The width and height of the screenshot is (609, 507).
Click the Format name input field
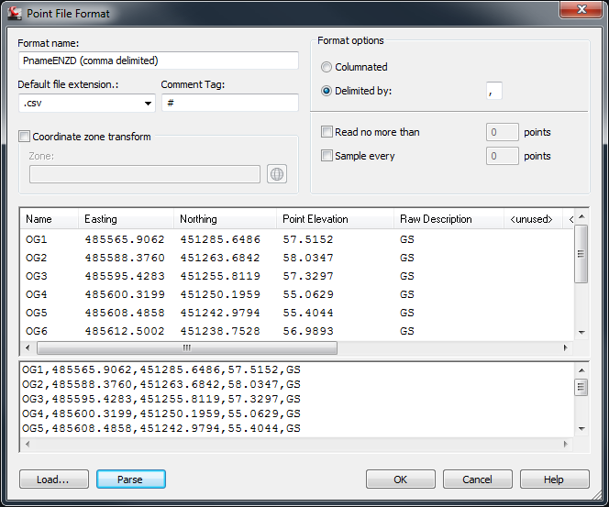click(x=159, y=61)
